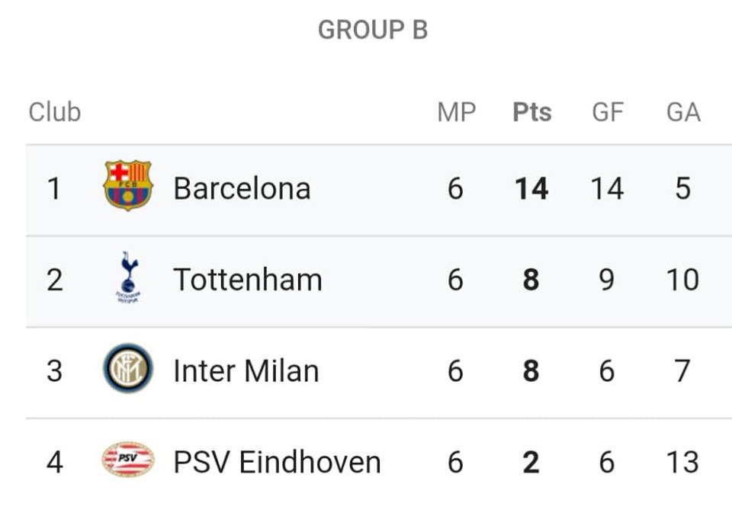
Task: Click Barcelona's 14 points value
Action: 531,188
